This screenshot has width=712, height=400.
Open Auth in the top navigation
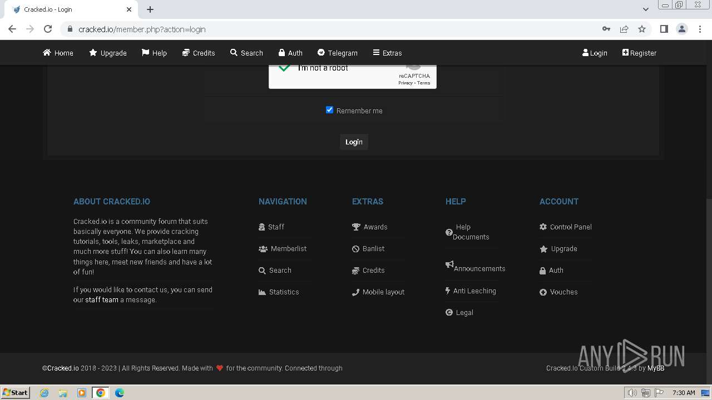(290, 53)
